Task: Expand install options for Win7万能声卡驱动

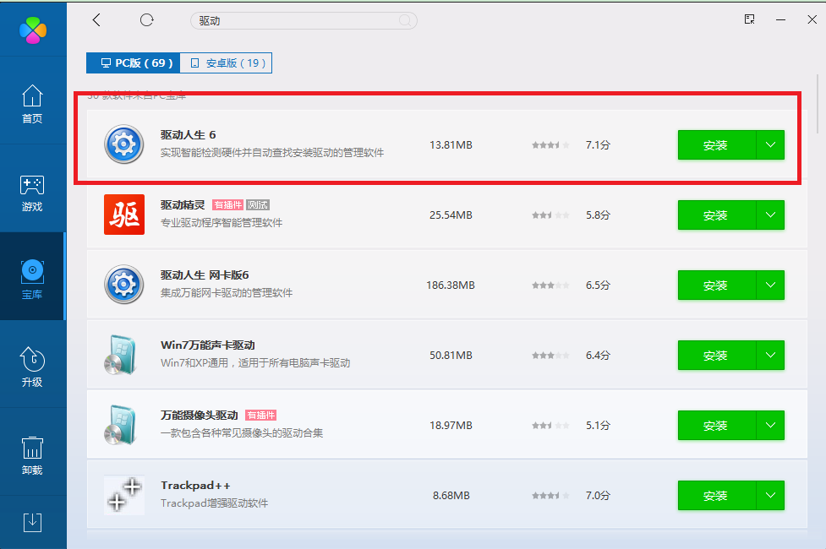Action: (x=770, y=356)
